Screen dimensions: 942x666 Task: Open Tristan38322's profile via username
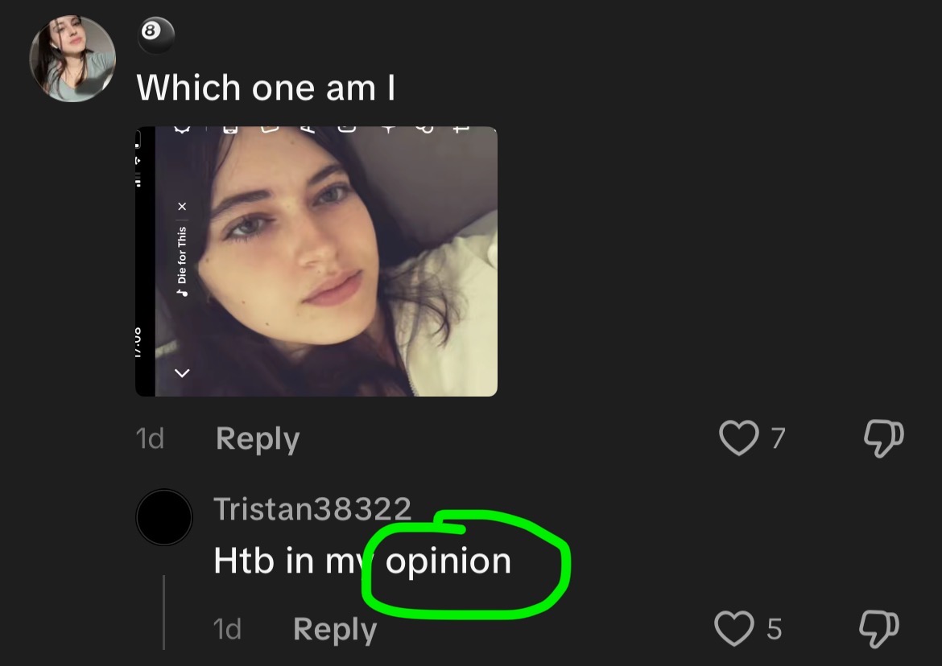coord(312,508)
